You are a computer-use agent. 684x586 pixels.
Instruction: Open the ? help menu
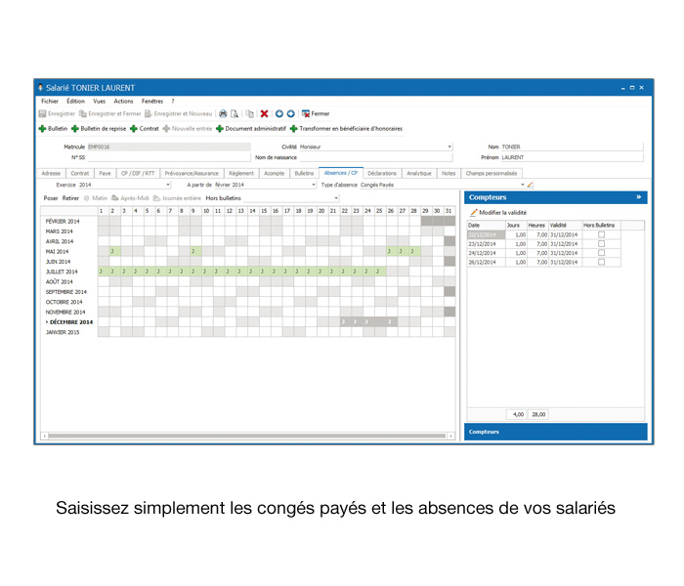(173, 102)
